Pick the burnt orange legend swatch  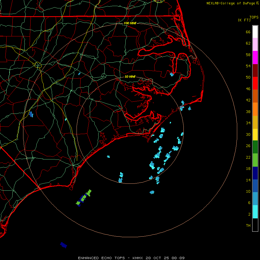pyautogui.click(x=255, y=96)
